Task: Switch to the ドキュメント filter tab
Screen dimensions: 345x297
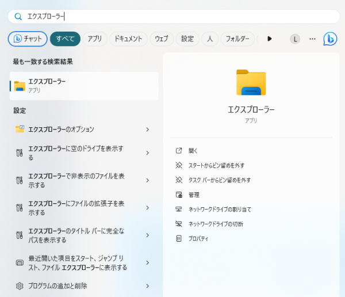Action: point(128,39)
